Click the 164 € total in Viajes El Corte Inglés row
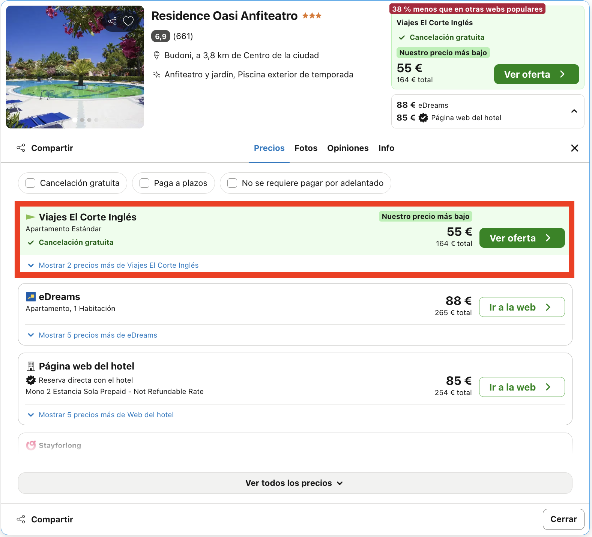The image size is (592, 537). pyautogui.click(x=454, y=243)
